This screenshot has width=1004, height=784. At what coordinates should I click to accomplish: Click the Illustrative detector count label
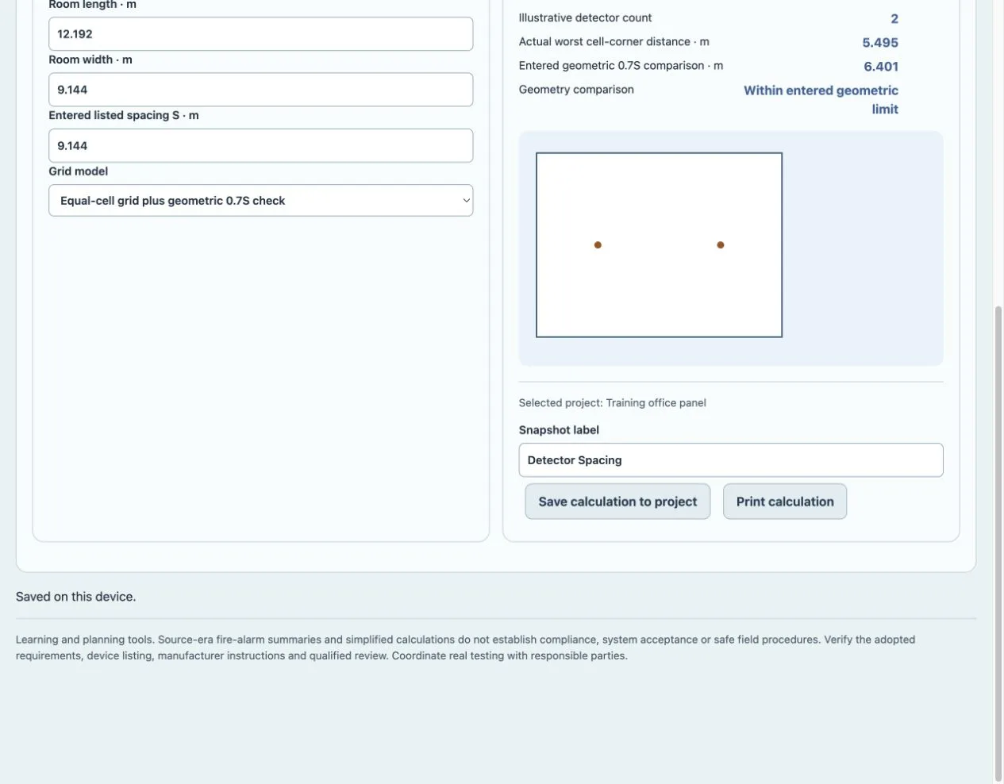pyautogui.click(x=585, y=17)
